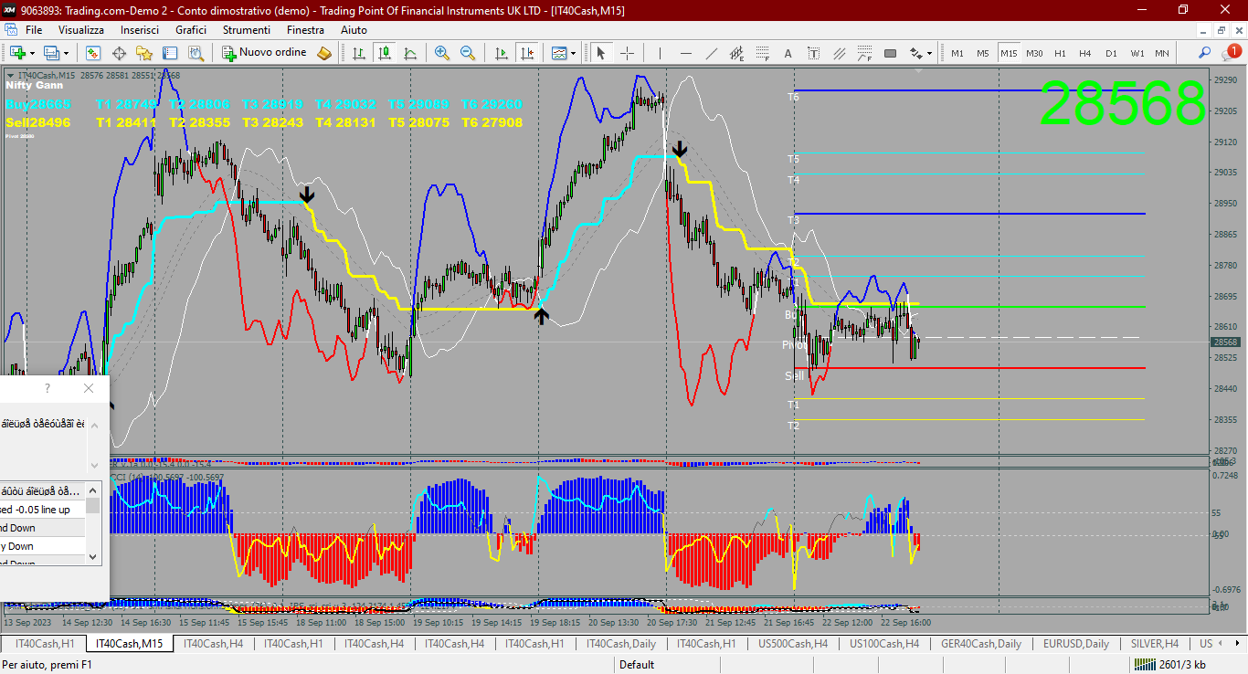This screenshot has height=674, width=1248.
Task: Open the Aiuto menu
Action: tap(354, 30)
